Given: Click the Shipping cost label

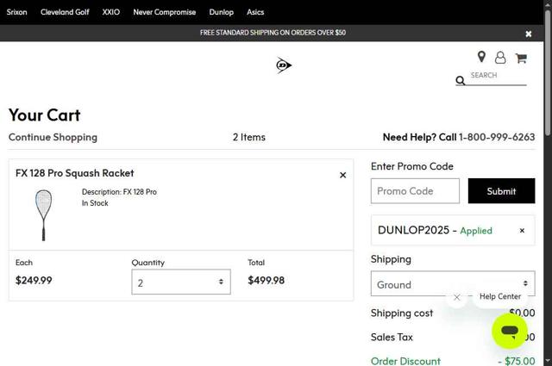Looking at the screenshot, I should click(x=402, y=313).
